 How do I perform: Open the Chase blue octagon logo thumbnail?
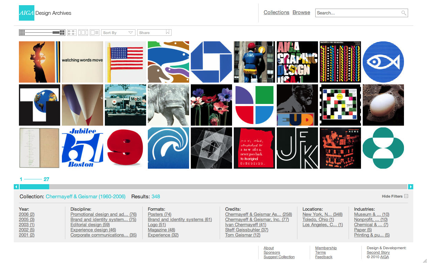coord(211,62)
